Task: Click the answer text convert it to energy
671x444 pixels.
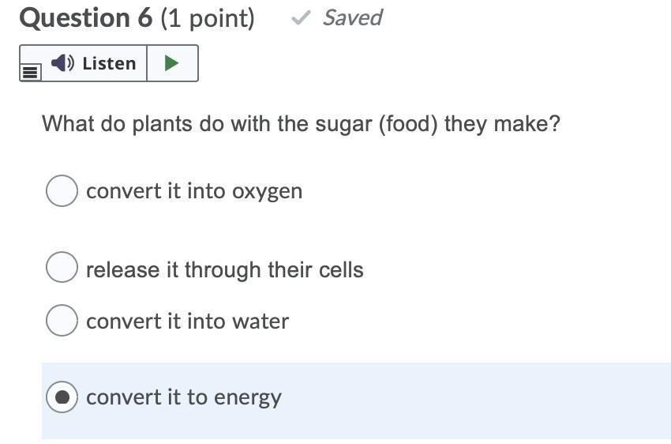Action: [x=184, y=397]
